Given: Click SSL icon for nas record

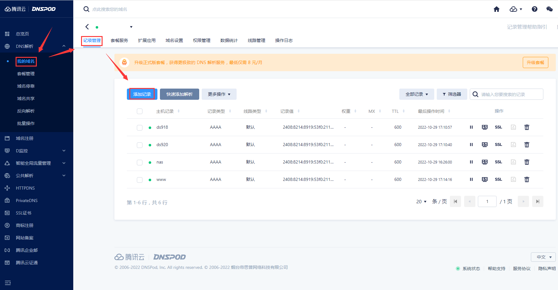Looking at the screenshot, I should point(498,162).
